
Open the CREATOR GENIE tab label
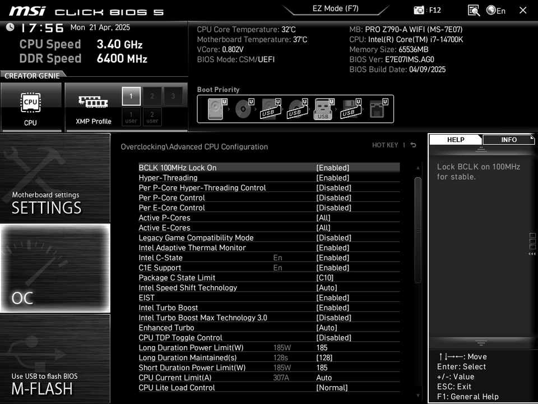[x=32, y=76]
